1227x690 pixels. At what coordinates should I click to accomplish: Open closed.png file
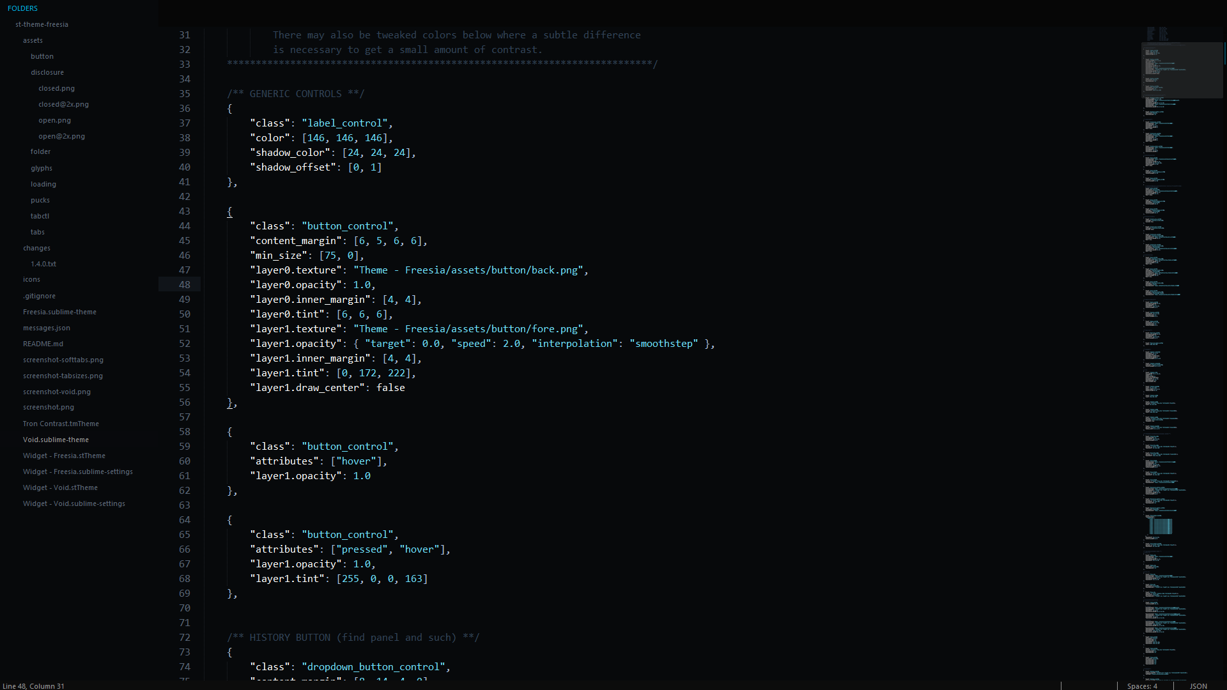56,88
